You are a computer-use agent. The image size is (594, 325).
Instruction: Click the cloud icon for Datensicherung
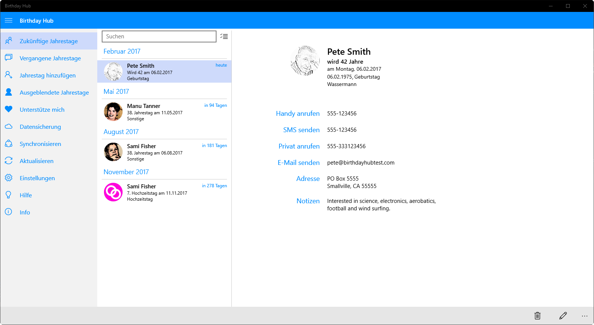tap(9, 126)
